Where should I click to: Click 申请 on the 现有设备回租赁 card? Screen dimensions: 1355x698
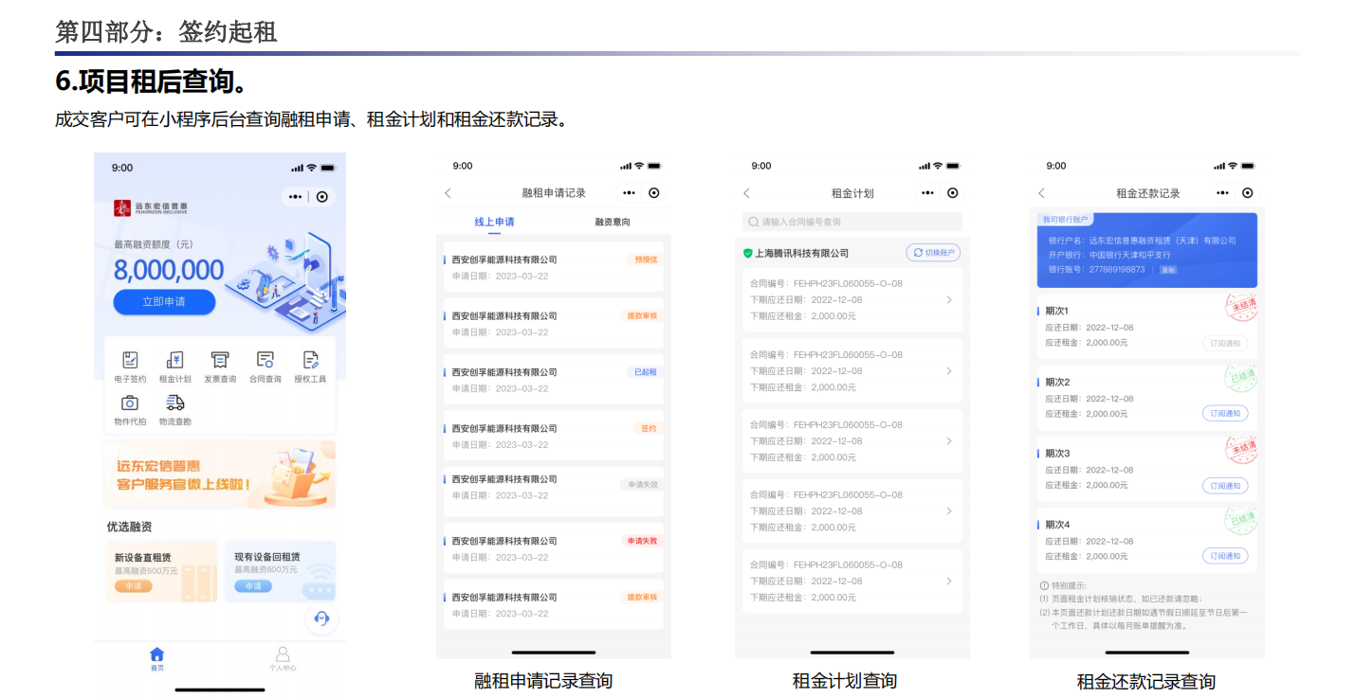(253, 586)
